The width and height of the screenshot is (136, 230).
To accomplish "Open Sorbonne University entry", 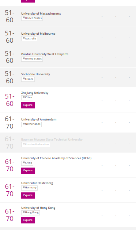I will [x=35, y=74].
